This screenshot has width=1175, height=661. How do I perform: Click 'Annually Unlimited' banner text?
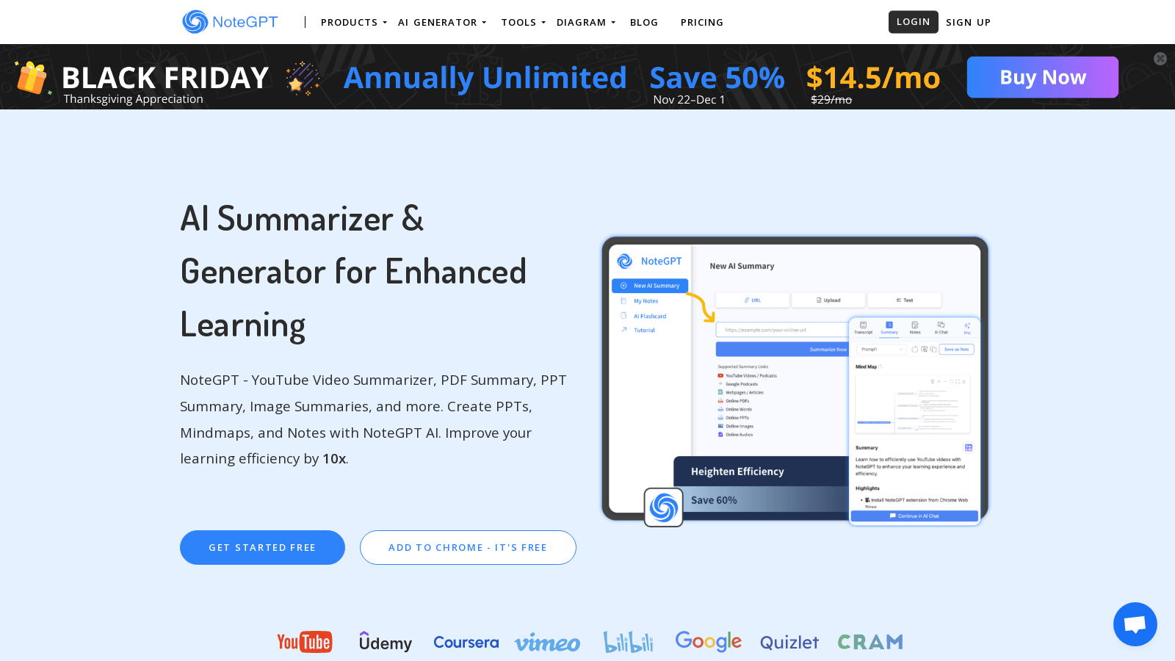click(x=485, y=78)
